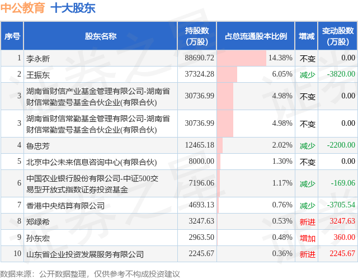Click shareholder 香港中央结算有限公司
Image resolution: width=358 pixels, height=279 pixels.
click(x=65, y=206)
